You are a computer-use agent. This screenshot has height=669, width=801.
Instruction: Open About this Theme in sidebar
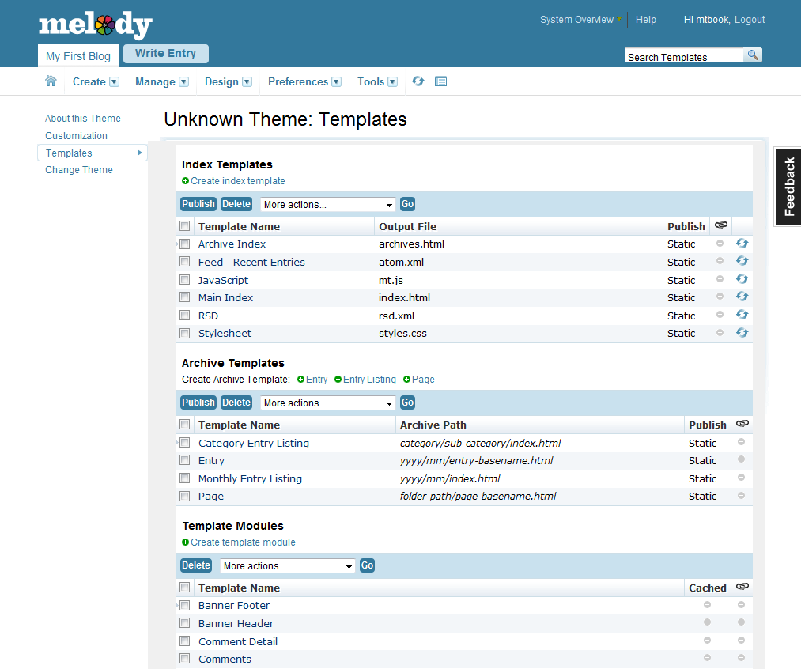(x=83, y=119)
